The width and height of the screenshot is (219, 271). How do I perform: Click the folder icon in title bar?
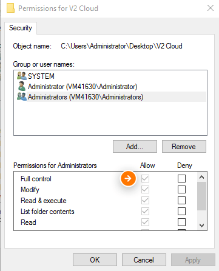10,8
